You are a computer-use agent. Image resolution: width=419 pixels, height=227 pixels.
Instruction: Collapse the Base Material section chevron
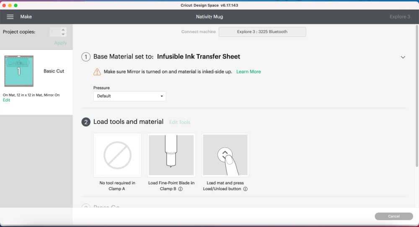click(x=403, y=57)
